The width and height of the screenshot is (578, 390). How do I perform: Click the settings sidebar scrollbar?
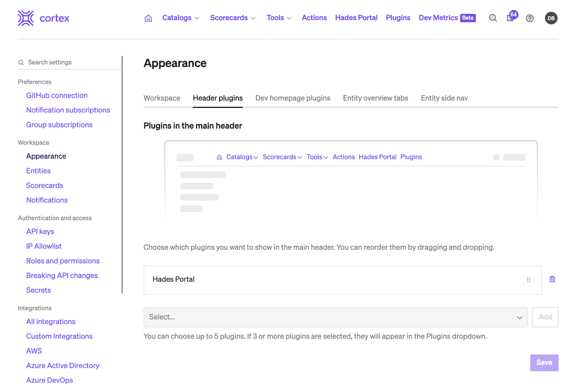tap(122, 175)
